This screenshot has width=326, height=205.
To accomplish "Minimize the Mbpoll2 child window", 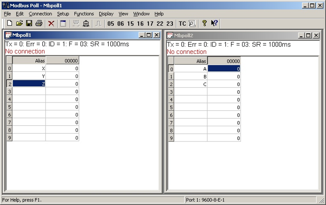I will point(301,35).
